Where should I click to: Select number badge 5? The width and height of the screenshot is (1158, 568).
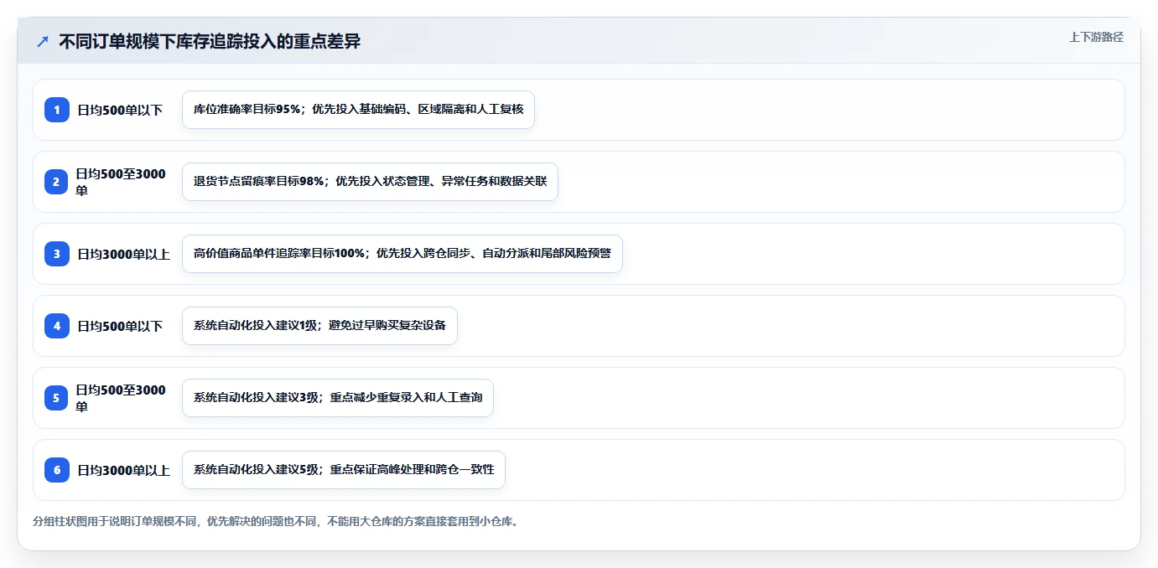tap(57, 398)
